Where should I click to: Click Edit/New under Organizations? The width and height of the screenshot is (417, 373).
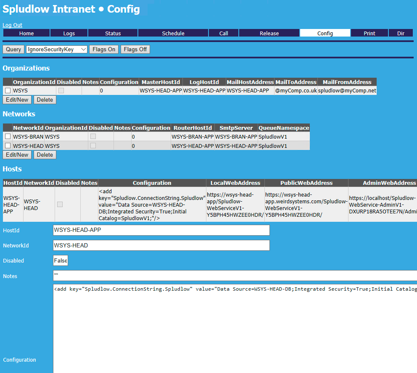coord(17,100)
